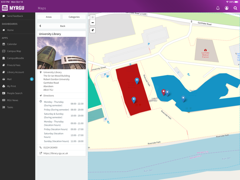The image size is (240, 180).
Task: Click the Home house icon
Action: 3,30
